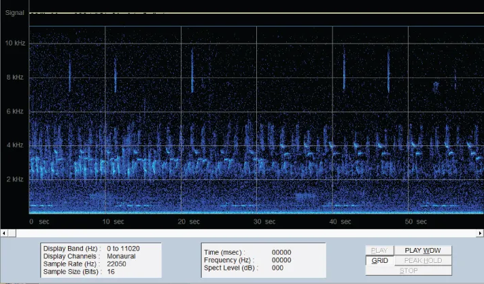484x284 pixels.
Task: Toggle the GRID button
Action: [380, 261]
